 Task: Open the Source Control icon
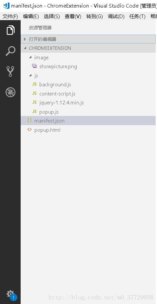[10, 71]
